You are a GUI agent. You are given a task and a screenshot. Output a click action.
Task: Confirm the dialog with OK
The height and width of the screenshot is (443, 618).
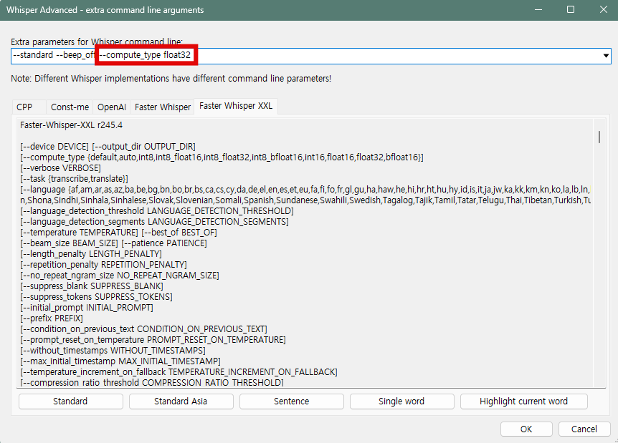tap(526, 429)
